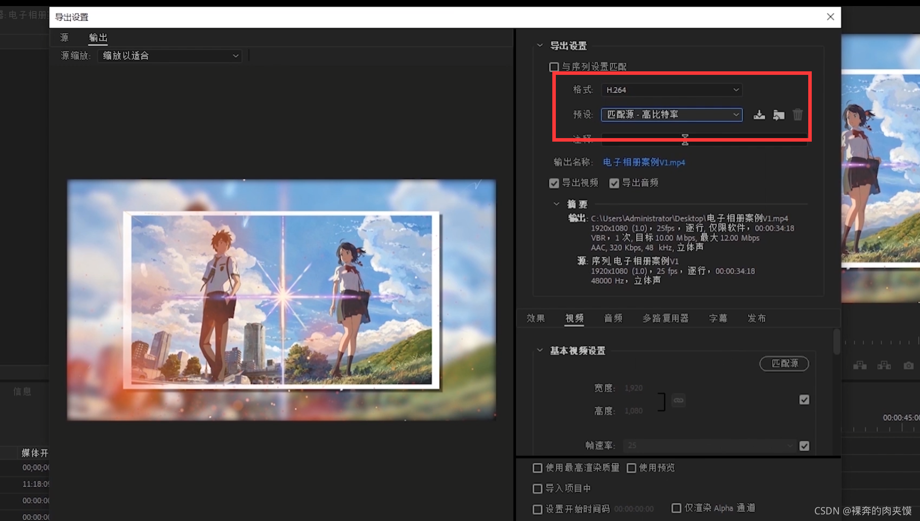Open the Captions tab
This screenshot has height=521, width=920.
point(718,318)
